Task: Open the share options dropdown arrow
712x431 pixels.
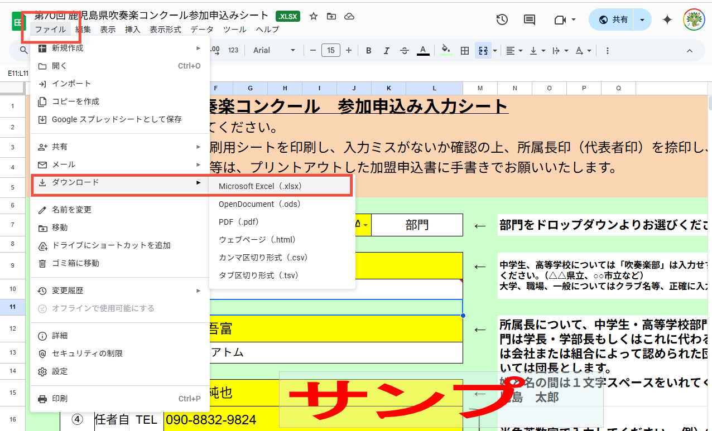Action: [x=642, y=20]
